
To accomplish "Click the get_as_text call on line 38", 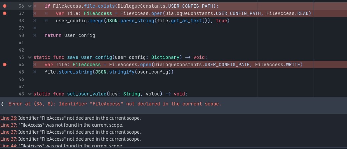I will pos(186,21).
